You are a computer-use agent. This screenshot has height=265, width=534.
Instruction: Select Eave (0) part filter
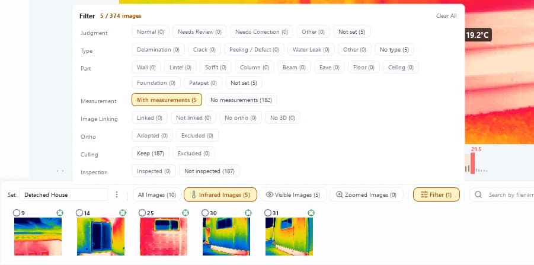tap(330, 67)
